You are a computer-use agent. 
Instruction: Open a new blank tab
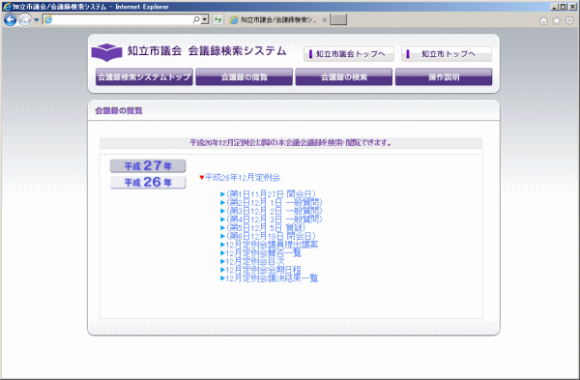coord(338,19)
